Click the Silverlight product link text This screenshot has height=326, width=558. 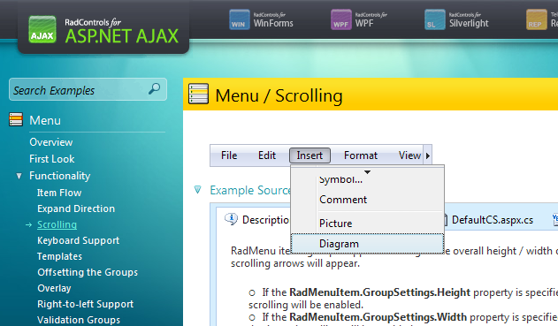pyautogui.click(x=469, y=23)
